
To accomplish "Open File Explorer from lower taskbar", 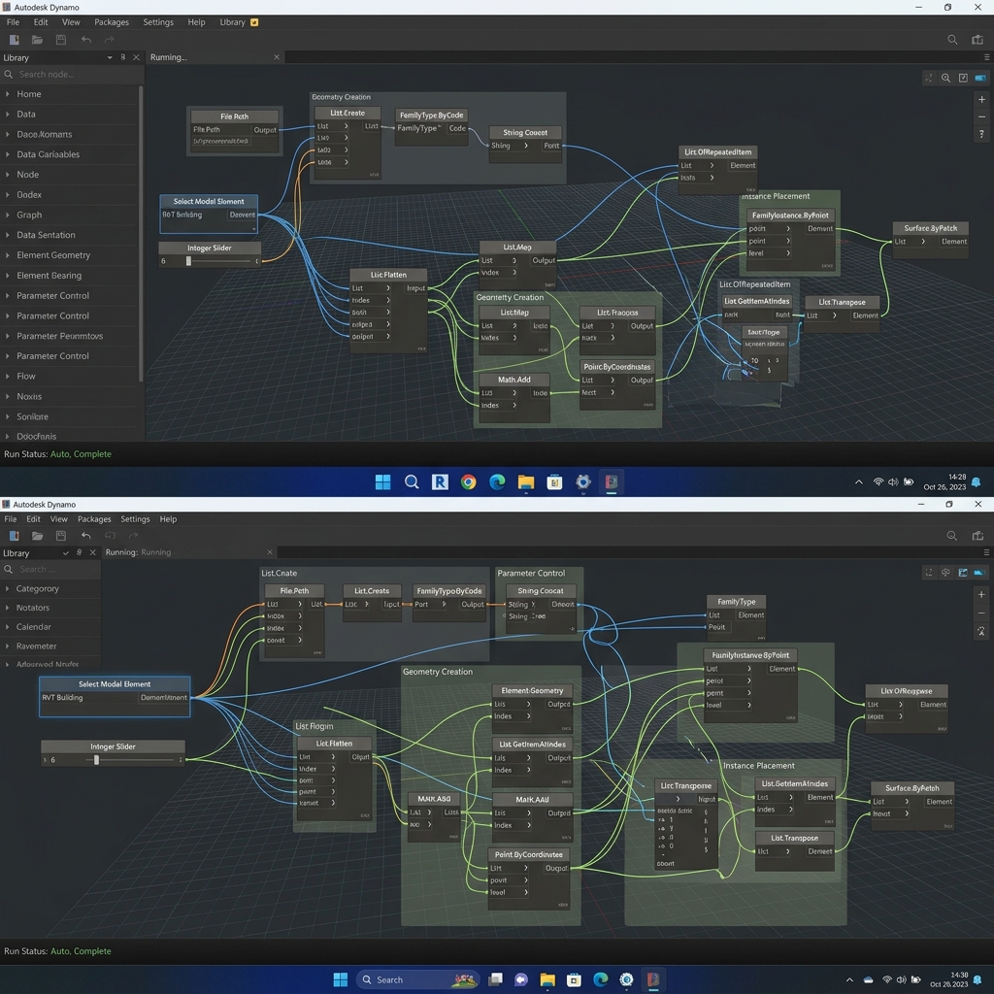I will 547,979.
